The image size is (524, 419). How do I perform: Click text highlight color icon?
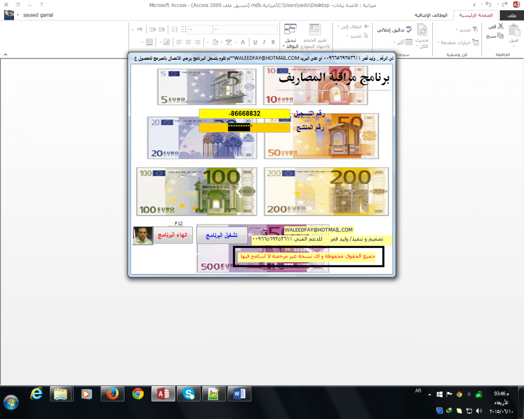(228, 42)
